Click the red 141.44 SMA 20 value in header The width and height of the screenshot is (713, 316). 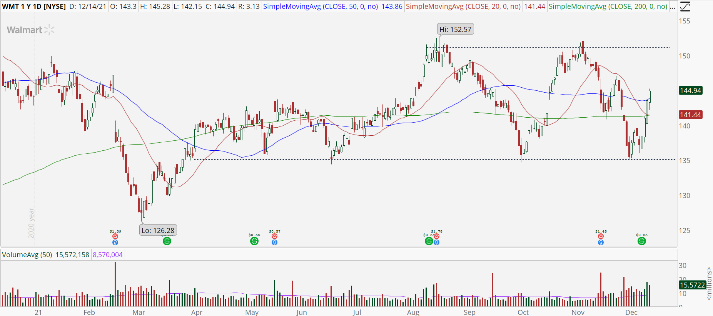click(x=534, y=7)
